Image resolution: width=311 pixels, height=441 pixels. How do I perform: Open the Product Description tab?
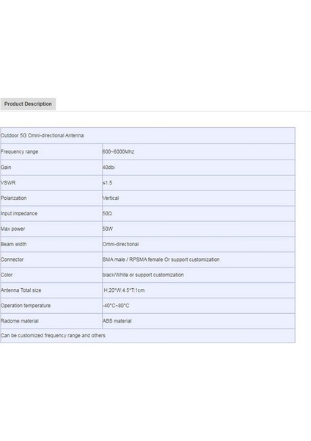tap(28, 104)
